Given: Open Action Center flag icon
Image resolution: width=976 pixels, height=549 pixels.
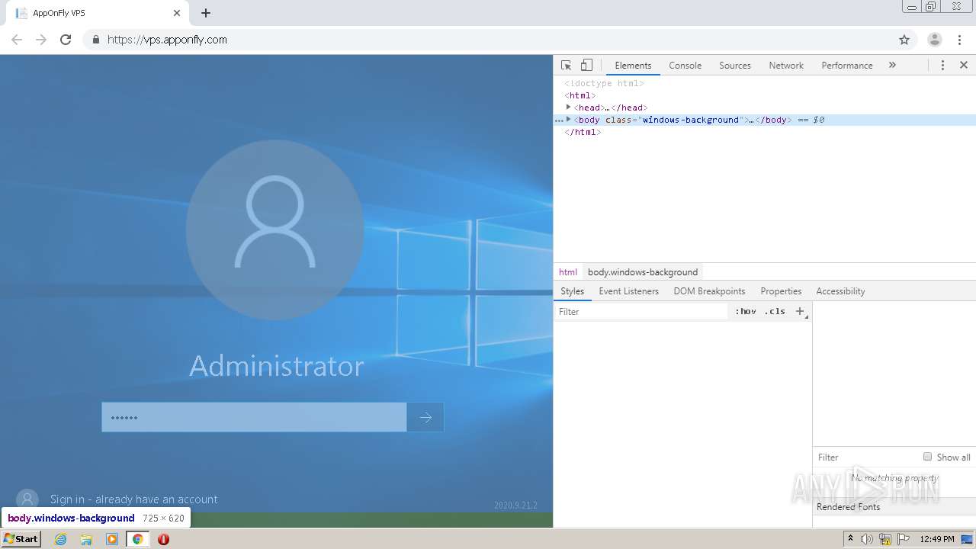Looking at the screenshot, I should point(902,539).
